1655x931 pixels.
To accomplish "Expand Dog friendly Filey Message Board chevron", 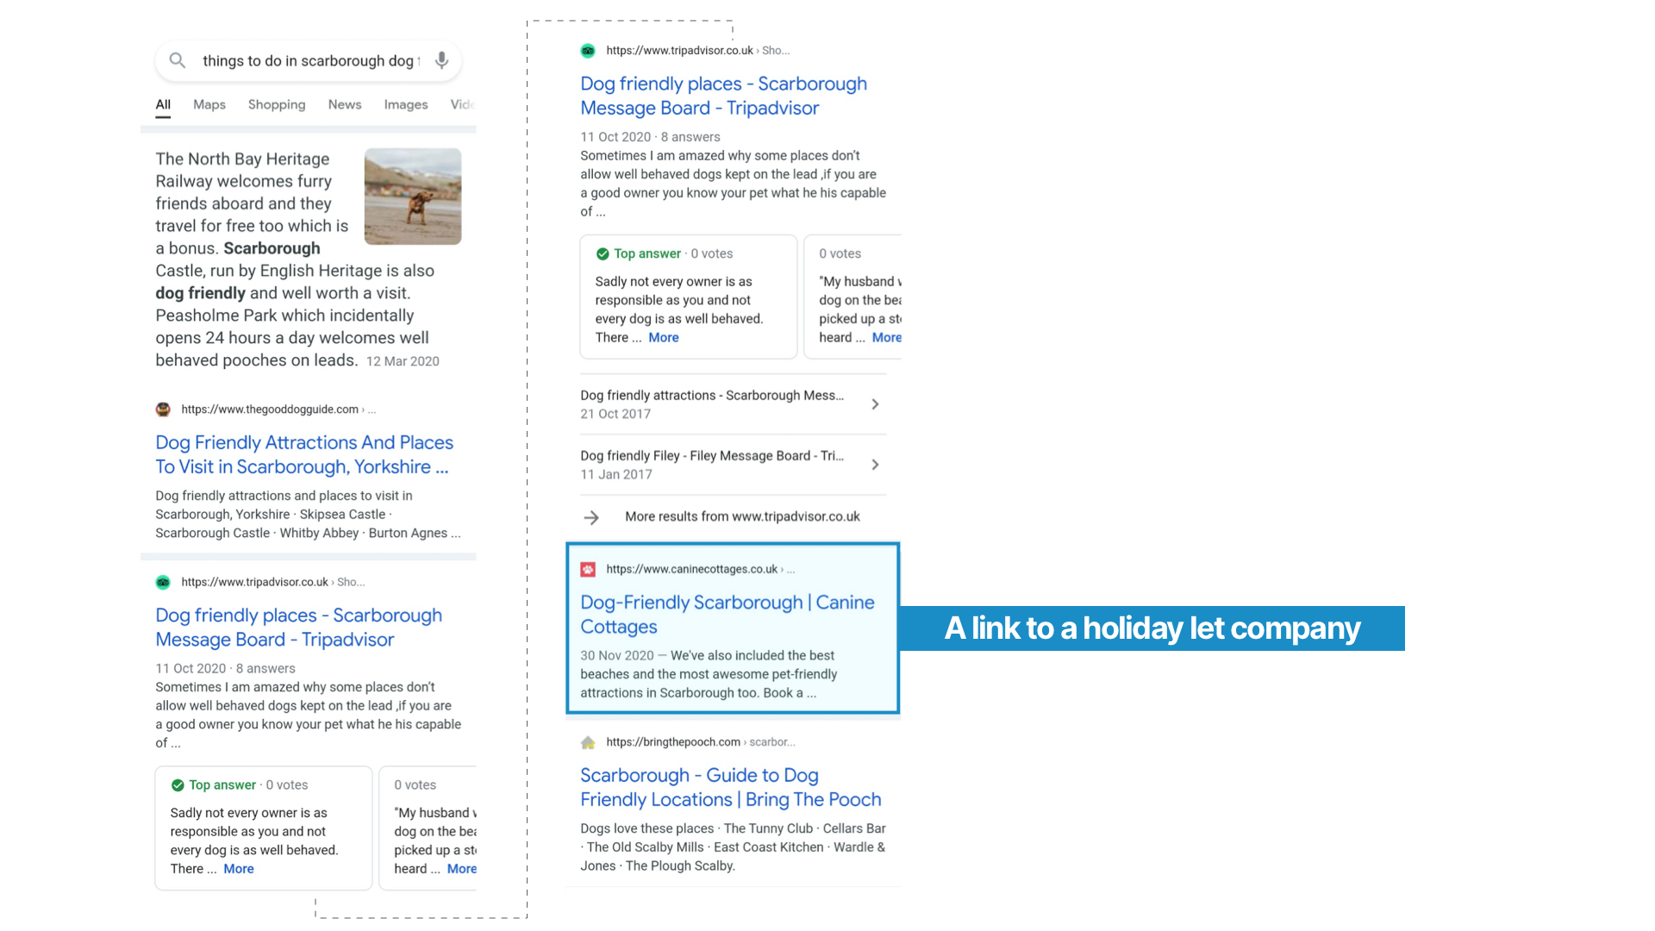I will [875, 465].
